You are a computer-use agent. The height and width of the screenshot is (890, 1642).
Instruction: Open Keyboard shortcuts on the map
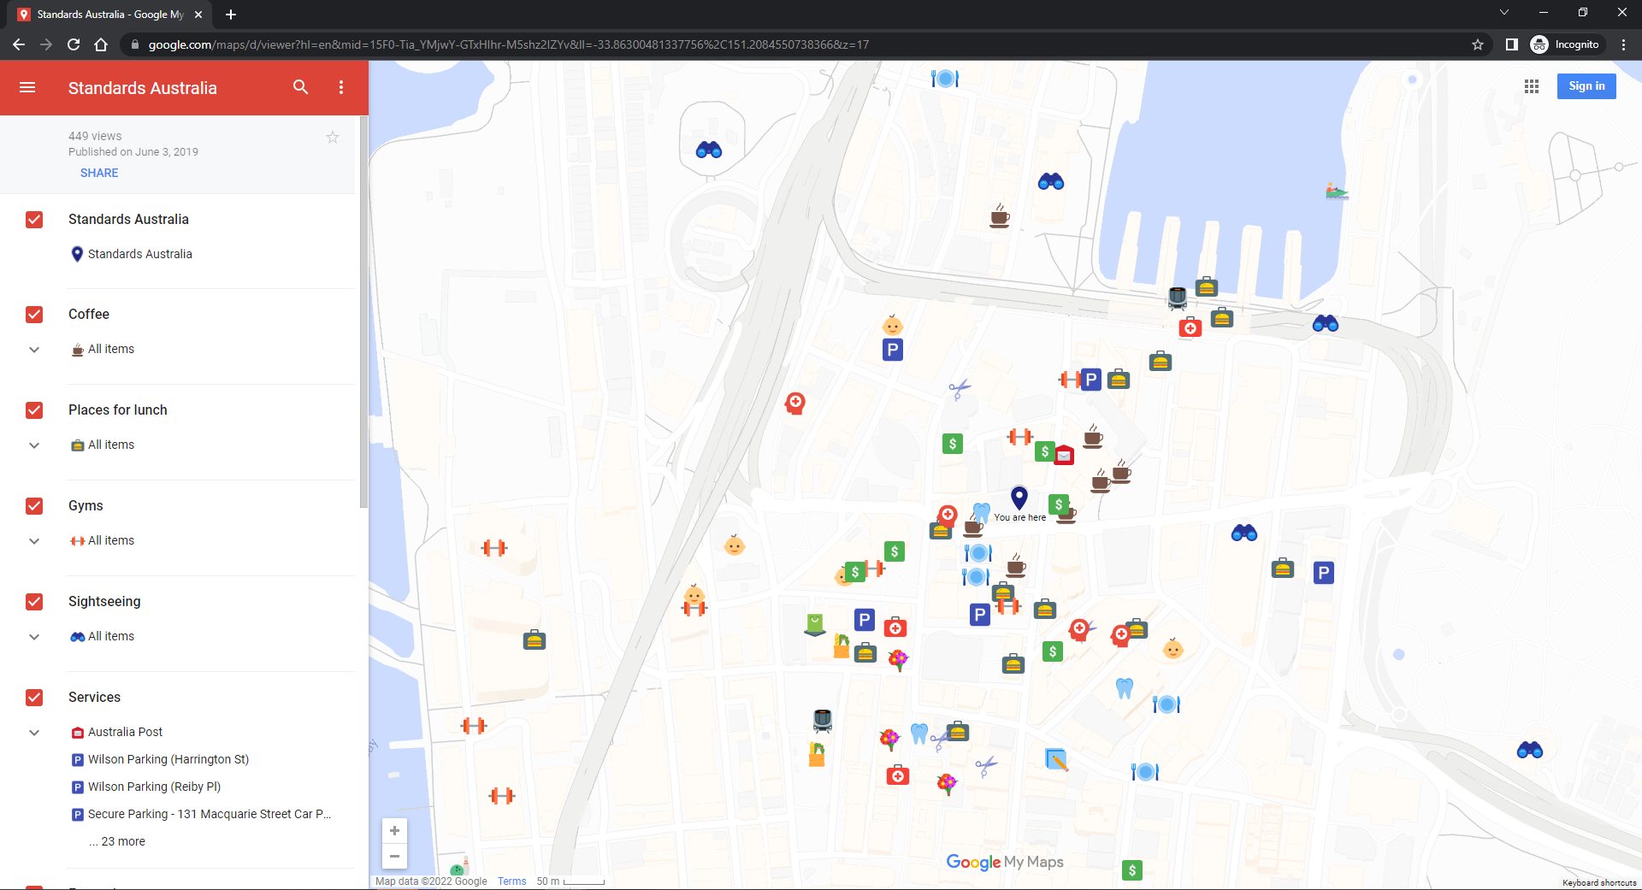point(1599,883)
